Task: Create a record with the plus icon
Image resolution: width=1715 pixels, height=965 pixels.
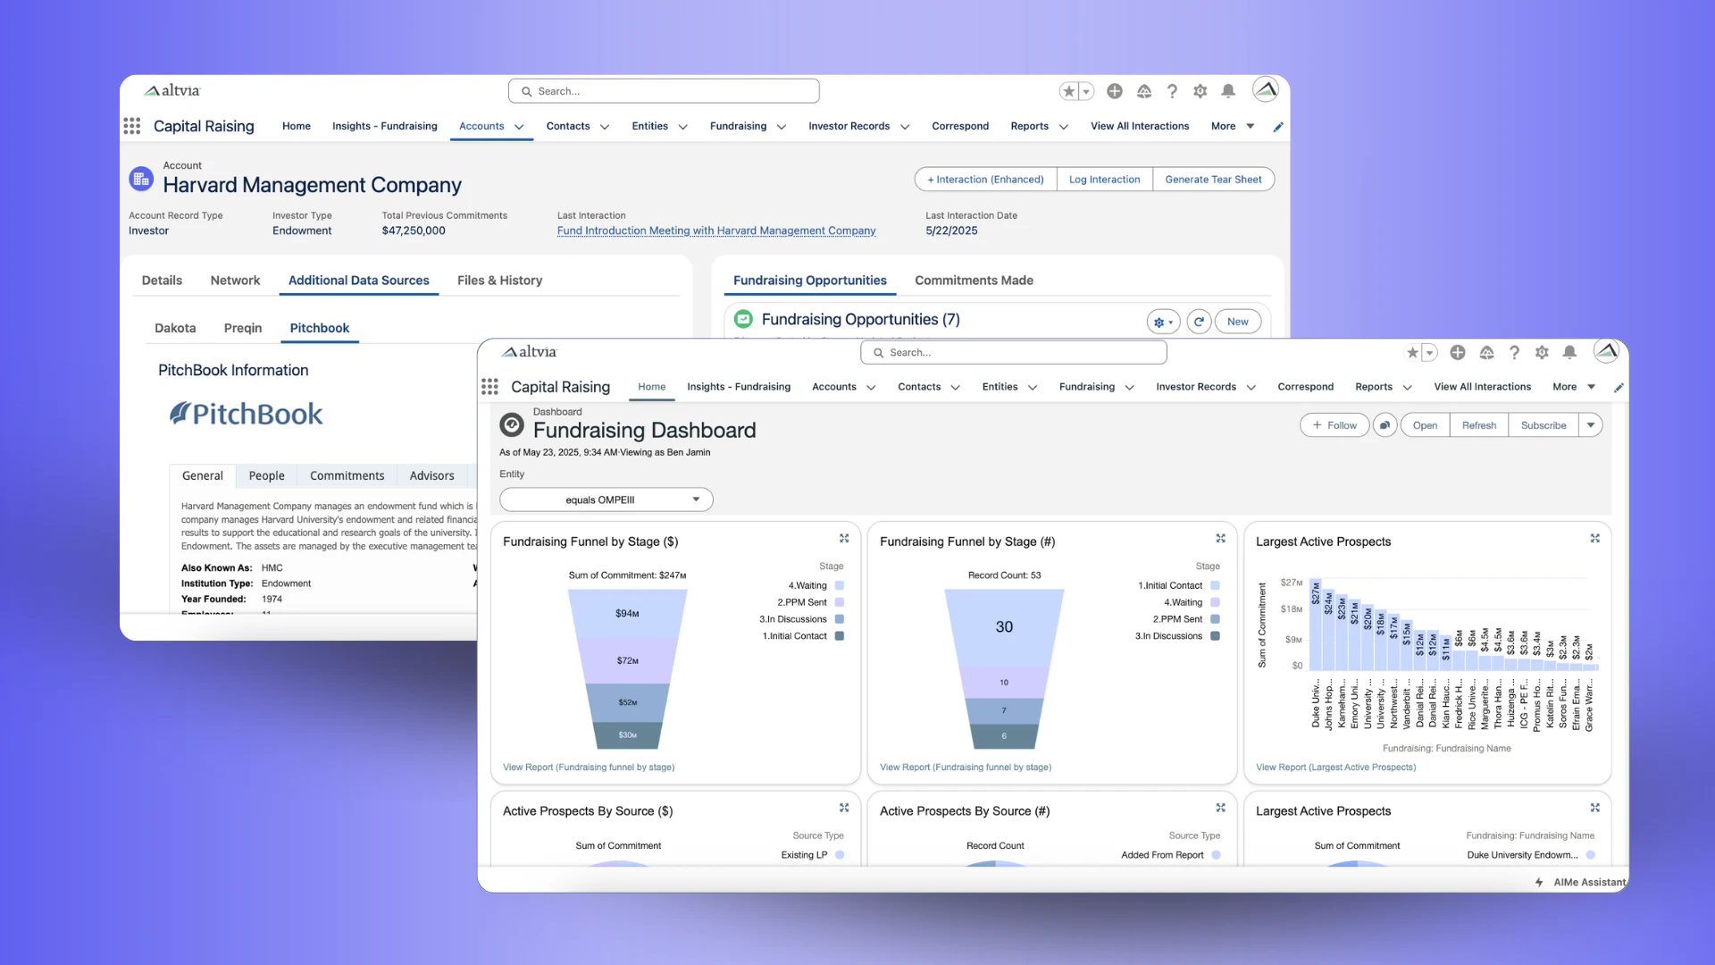Action: coord(1458,352)
